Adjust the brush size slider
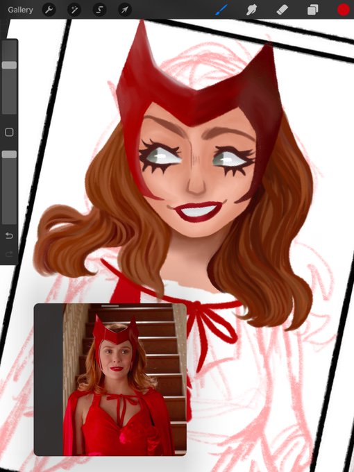This screenshot has height=472, width=354. tap(9, 77)
